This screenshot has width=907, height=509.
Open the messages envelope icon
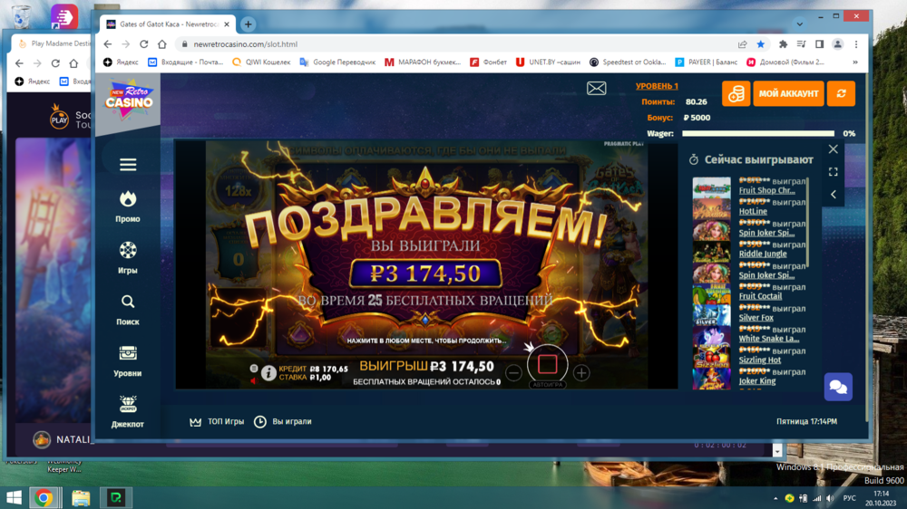[596, 88]
